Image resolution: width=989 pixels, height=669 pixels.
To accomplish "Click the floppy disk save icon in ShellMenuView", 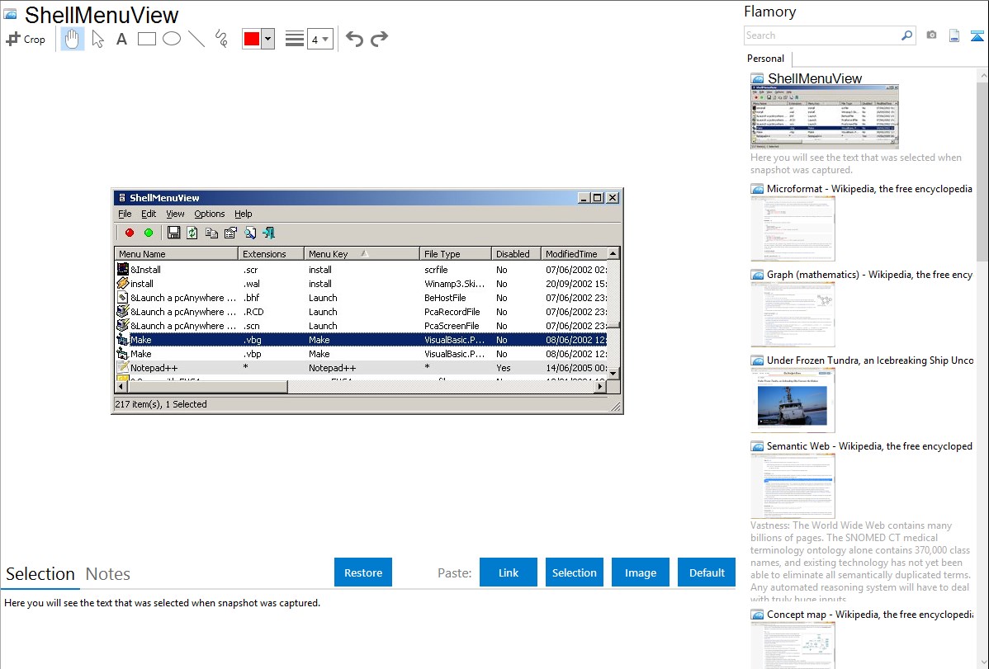I will tap(173, 233).
